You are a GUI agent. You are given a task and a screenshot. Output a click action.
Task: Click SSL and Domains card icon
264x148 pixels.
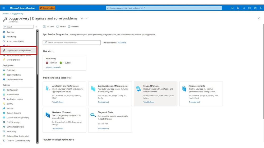(x=138, y=88)
